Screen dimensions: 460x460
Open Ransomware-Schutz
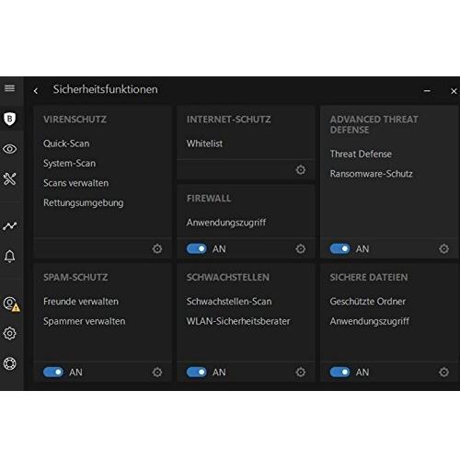coord(371,174)
